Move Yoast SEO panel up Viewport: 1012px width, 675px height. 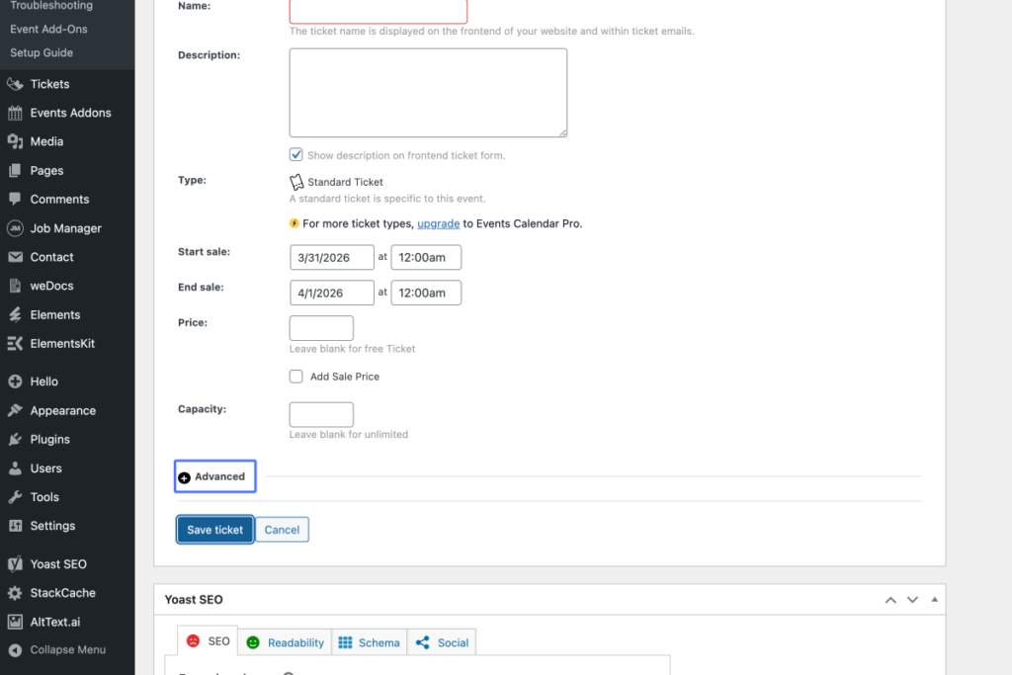890,600
